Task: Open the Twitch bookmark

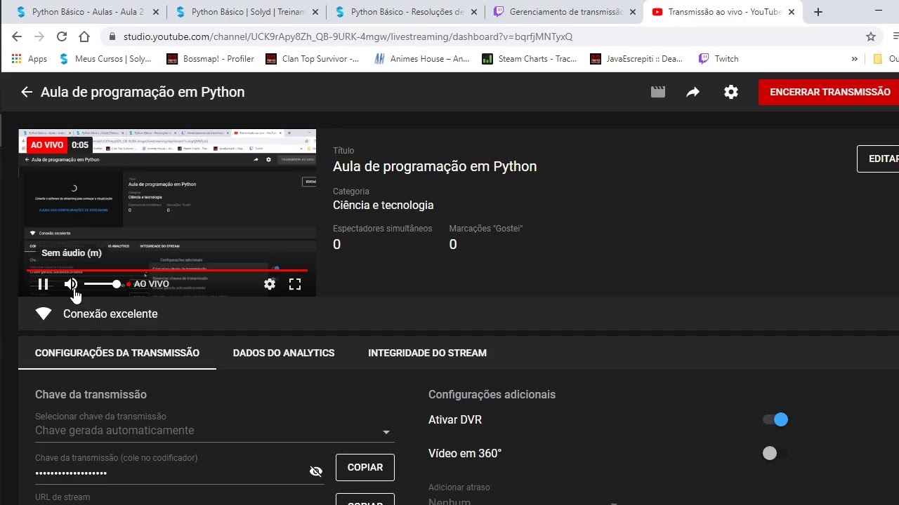Action: (718, 59)
